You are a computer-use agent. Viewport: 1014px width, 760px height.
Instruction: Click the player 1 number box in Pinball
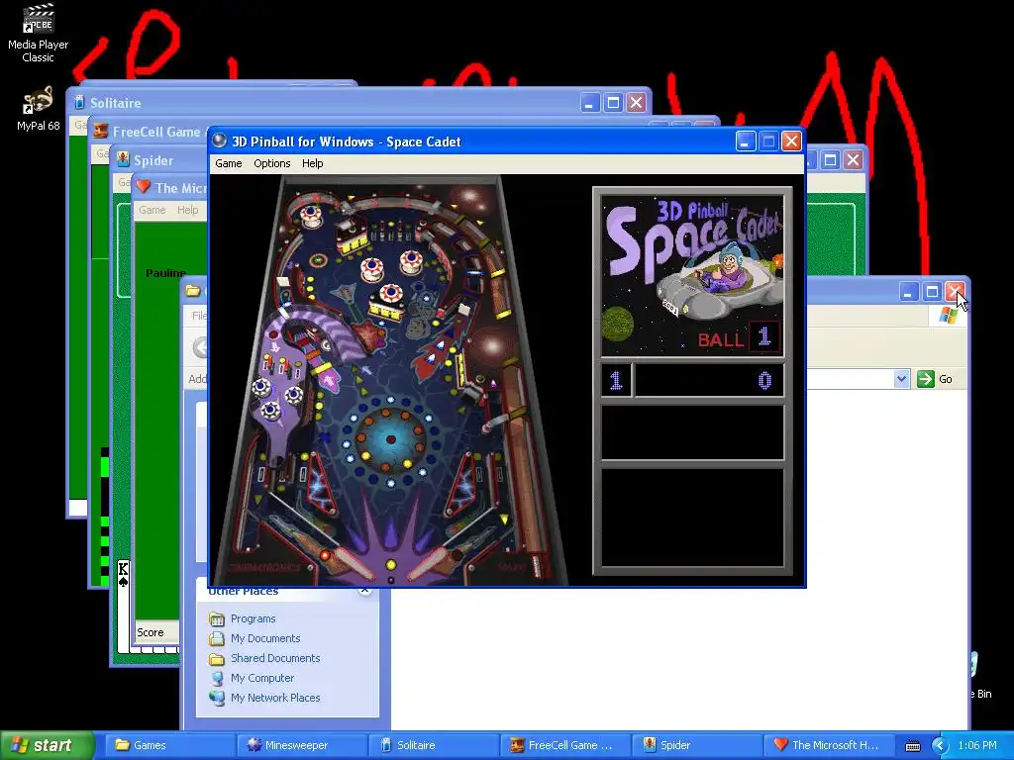616,380
